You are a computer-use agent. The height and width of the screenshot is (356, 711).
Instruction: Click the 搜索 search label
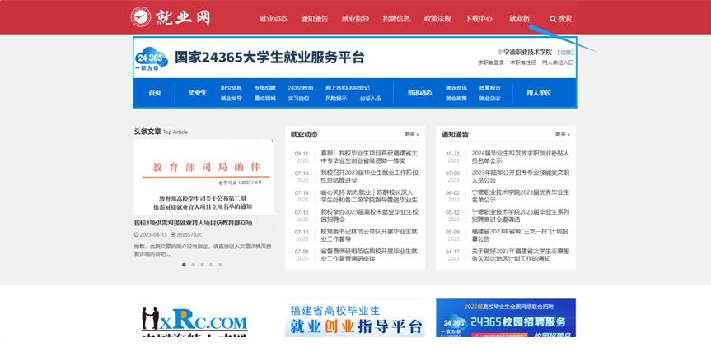(x=564, y=19)
